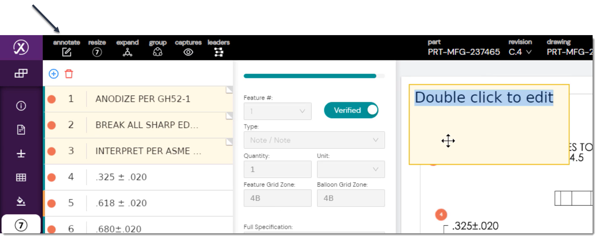Image resolution: width=597 pixels, height=238 pixels.
Task: Activate the group tool icon
Action: pos(157,52)
